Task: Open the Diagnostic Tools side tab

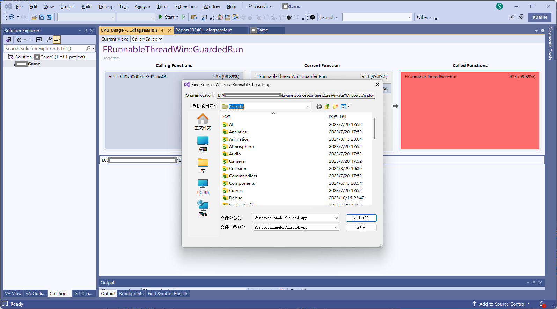Action: pyautogui.click(x=550, y=43)
